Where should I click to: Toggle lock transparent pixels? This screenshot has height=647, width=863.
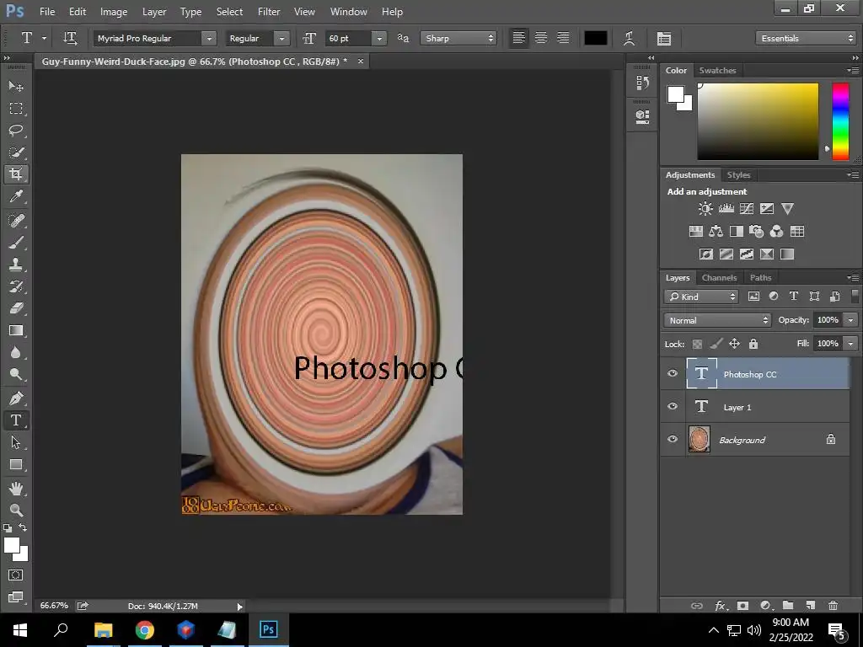pyautogui.click(x=697, y=344)
